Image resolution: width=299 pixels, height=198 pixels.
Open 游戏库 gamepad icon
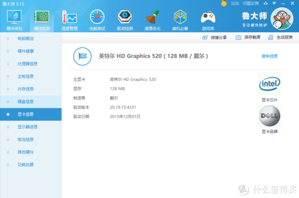click(x=208, y=17)
